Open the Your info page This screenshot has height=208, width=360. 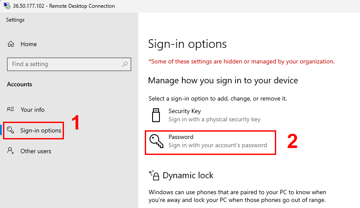click(32, 110)
